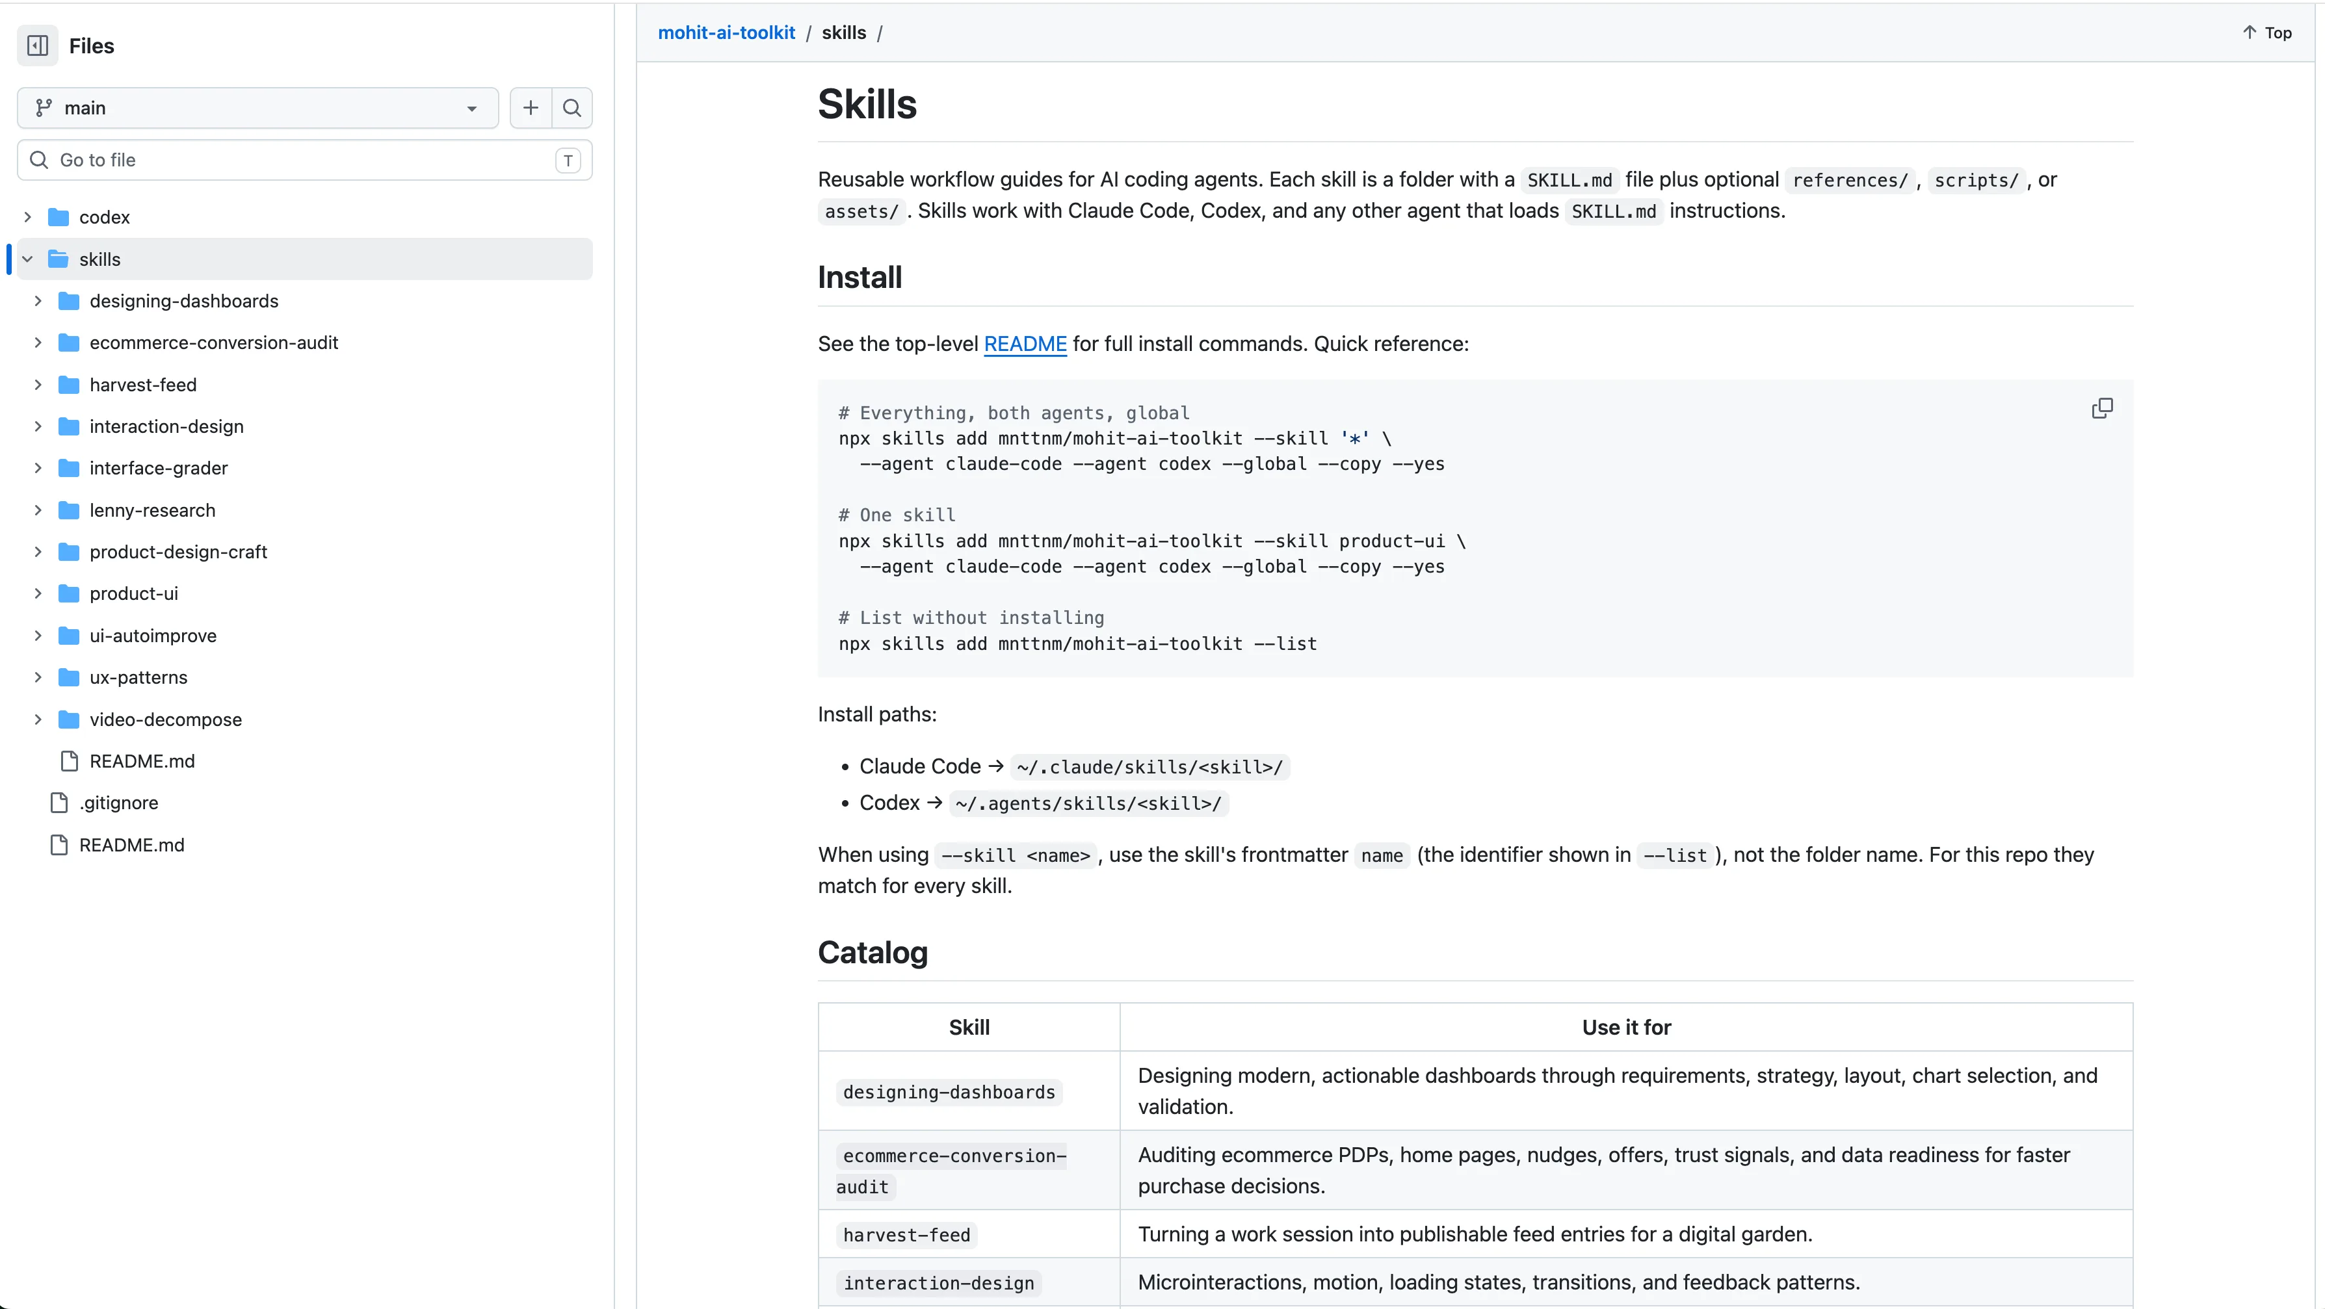Open README.md inside skills folder
Screen dimensions: 2325x1309
[x=142, y=761]
